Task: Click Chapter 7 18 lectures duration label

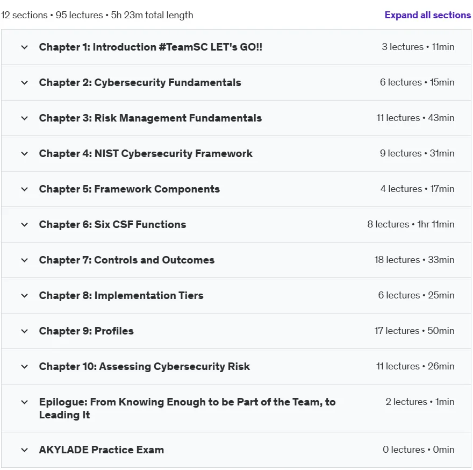Action: (x=414, y=260)
